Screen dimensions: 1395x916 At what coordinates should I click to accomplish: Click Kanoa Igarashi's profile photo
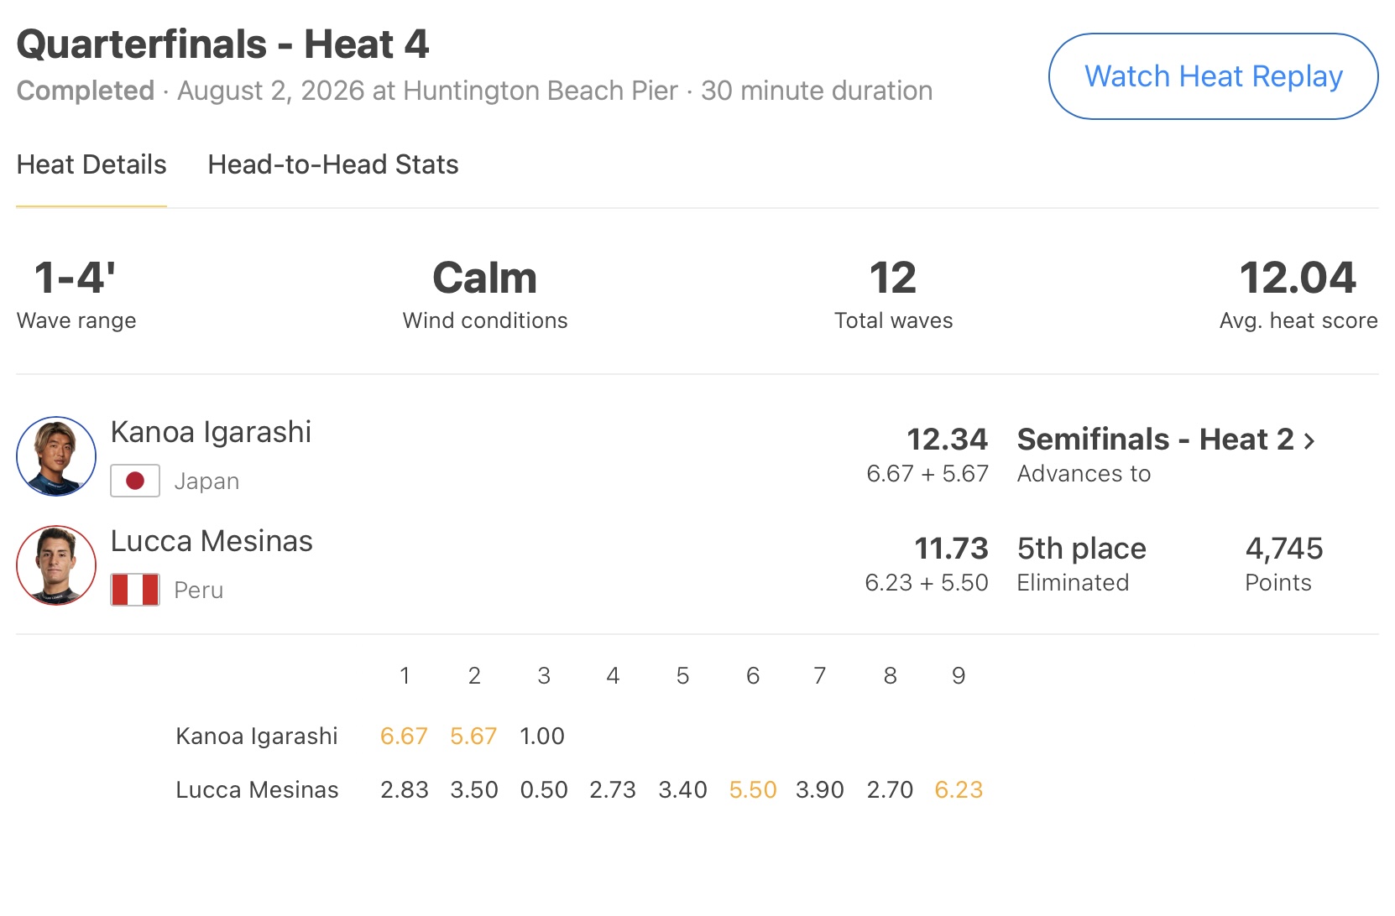[56, 456]
